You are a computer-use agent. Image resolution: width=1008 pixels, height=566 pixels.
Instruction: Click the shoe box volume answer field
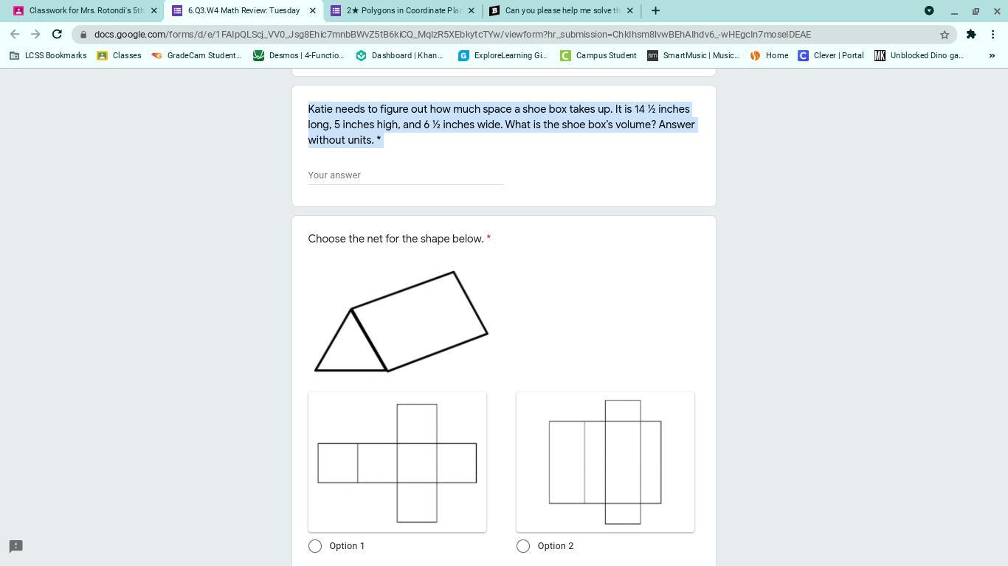pos(406,175)
